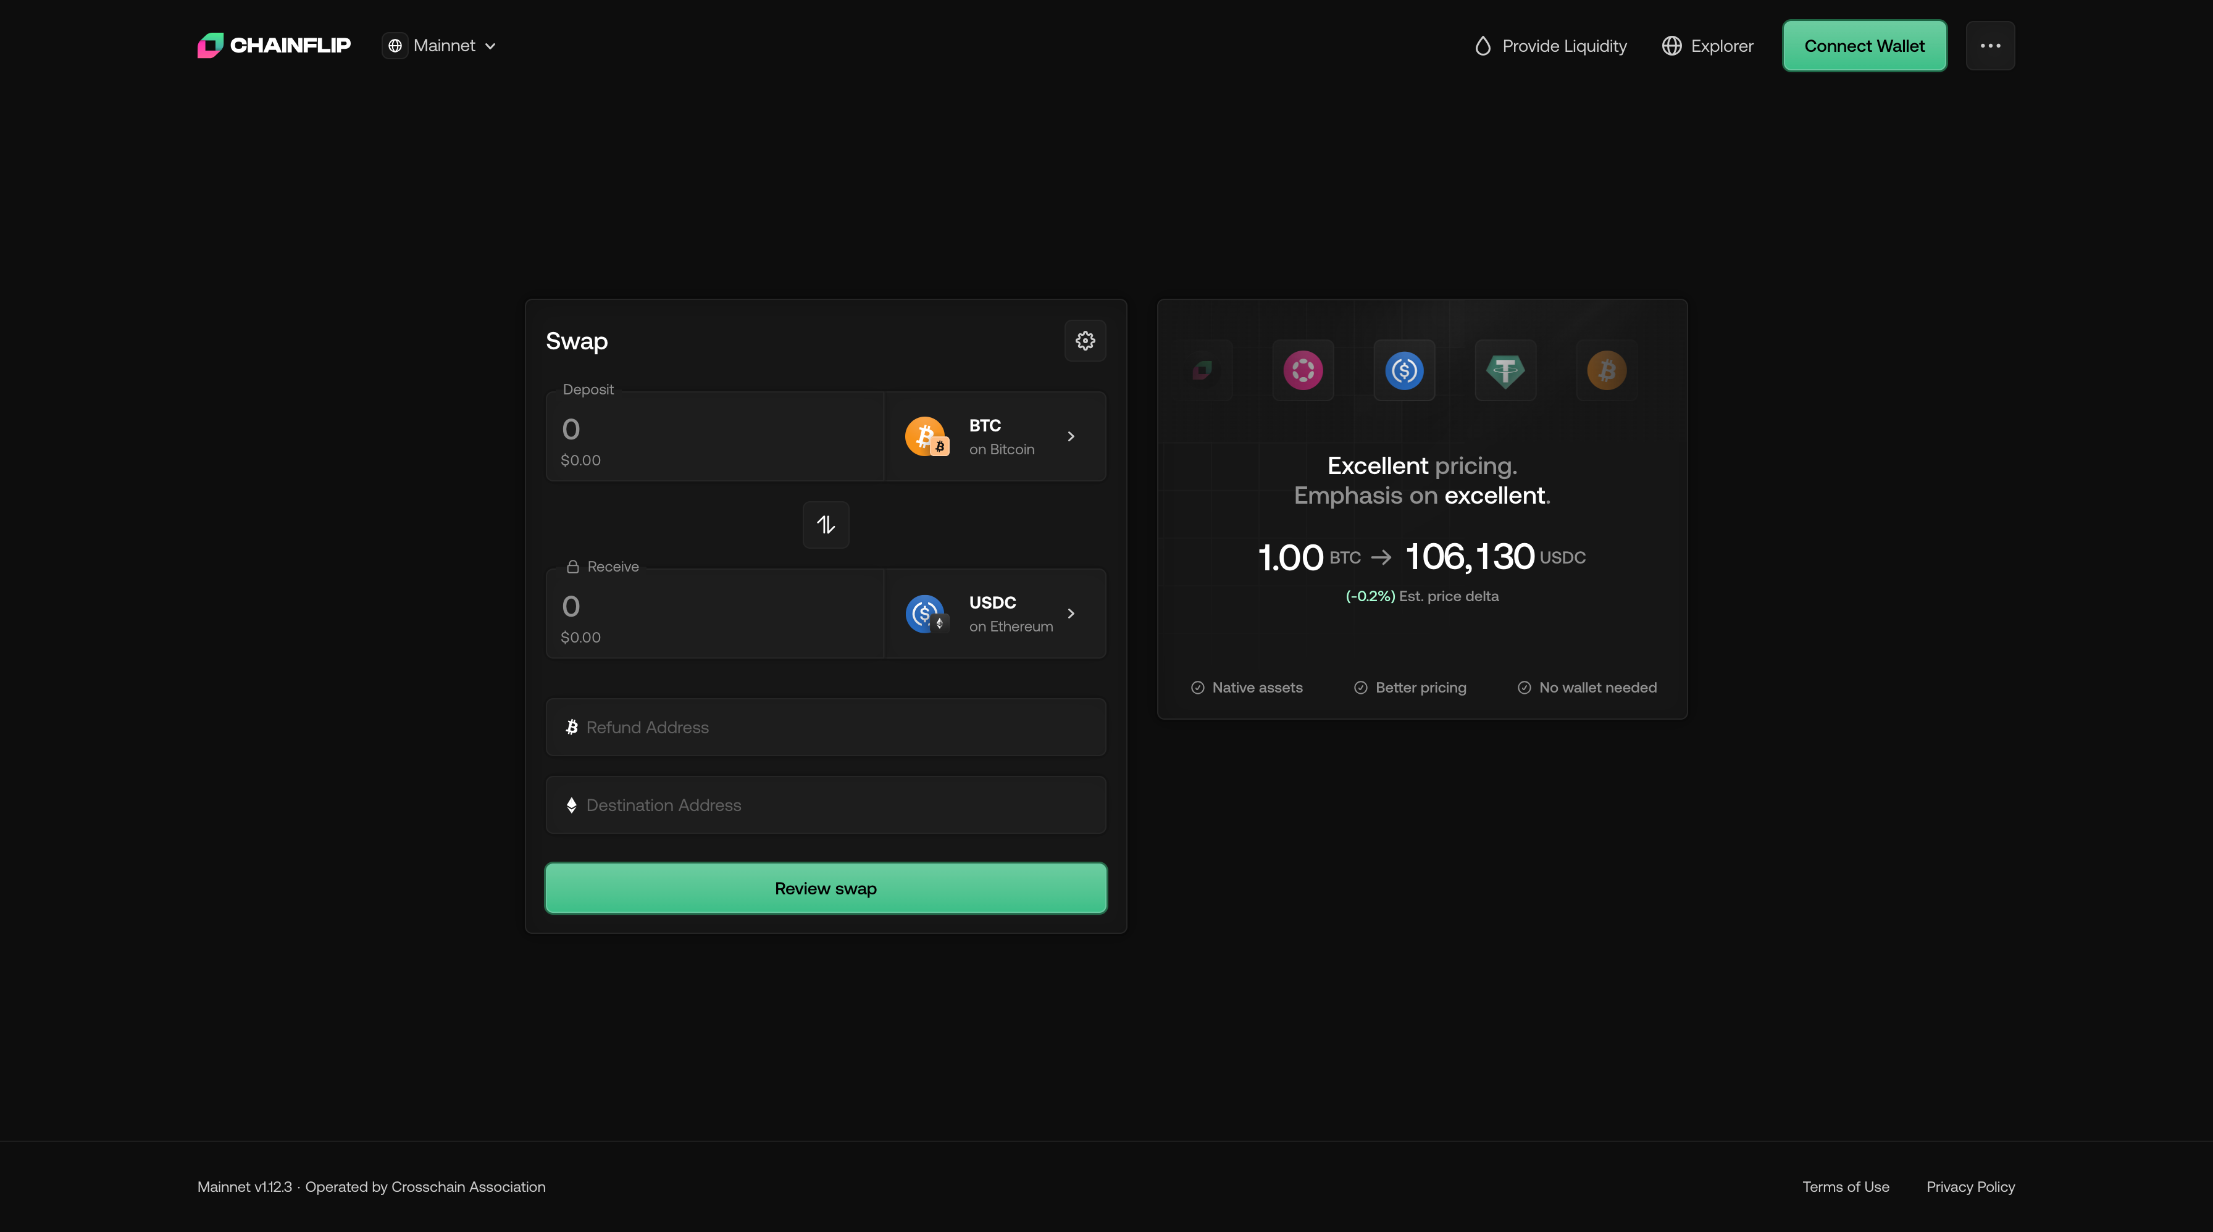The height and width of the screenshot is (1232, 2213).
Task: Toggle the Receive amount lock icon
Action: (x=573, y=567)
